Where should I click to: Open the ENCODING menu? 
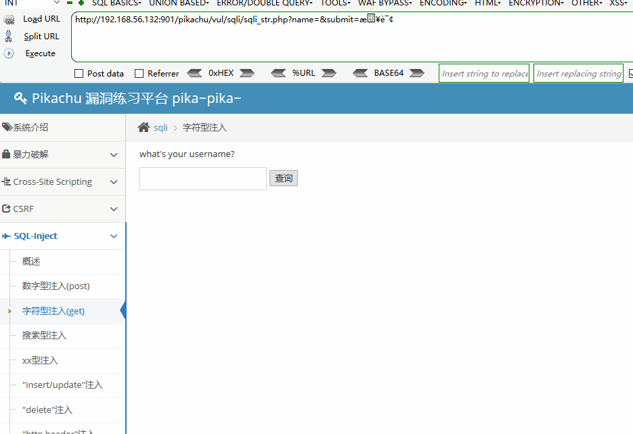443,3
